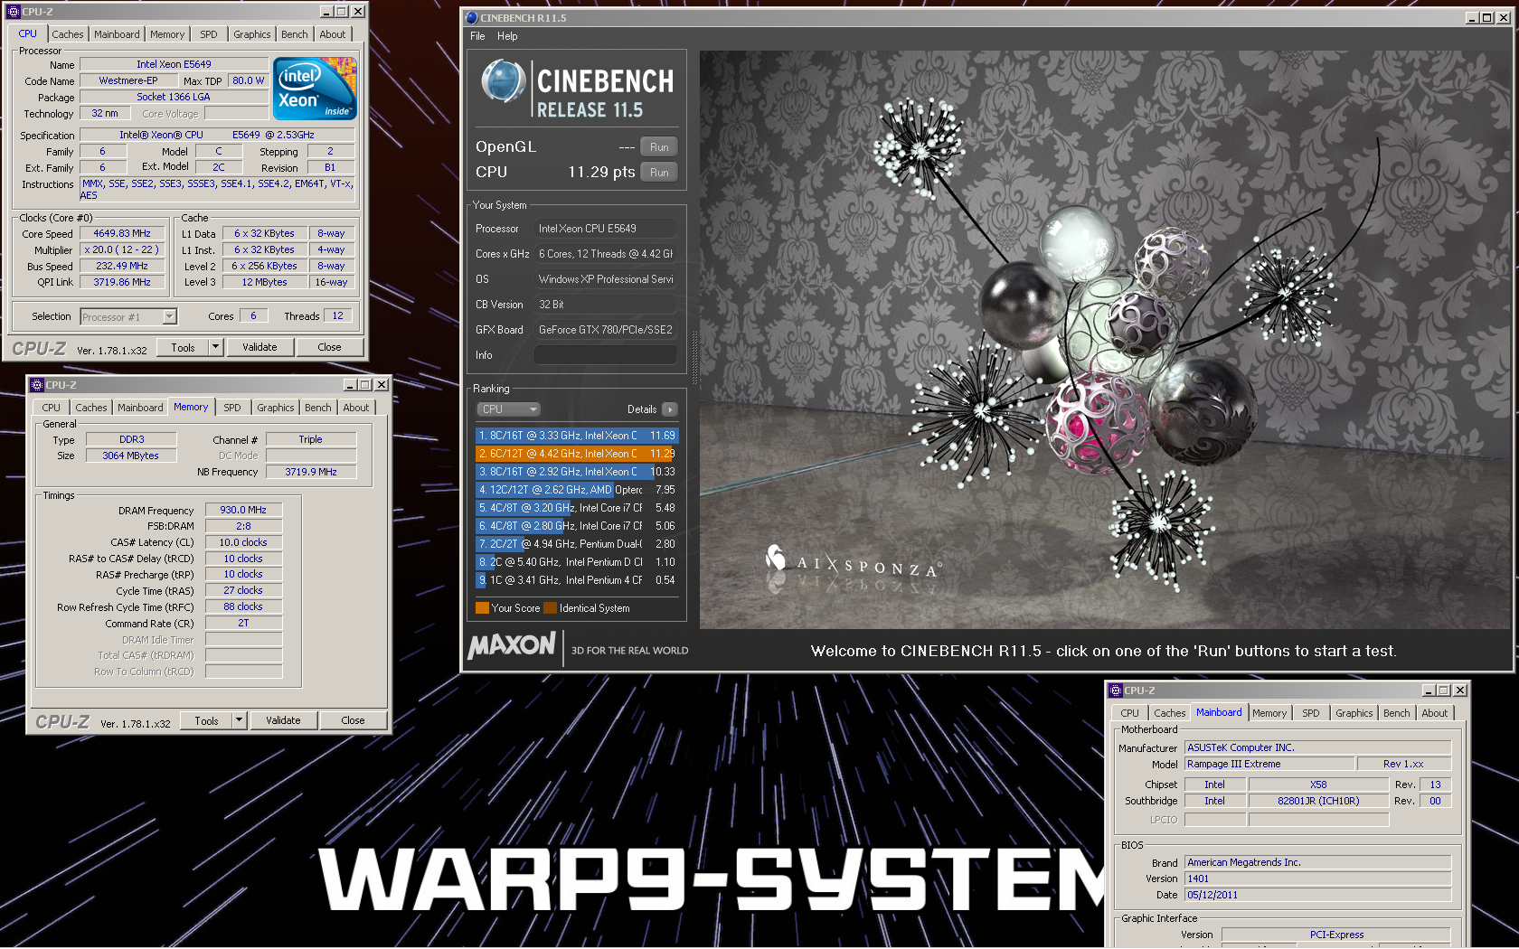Click Core Speed value 4649.83 MHz
The height and width of the screenshot is (949, 1519).
click(x=122, y=233)
